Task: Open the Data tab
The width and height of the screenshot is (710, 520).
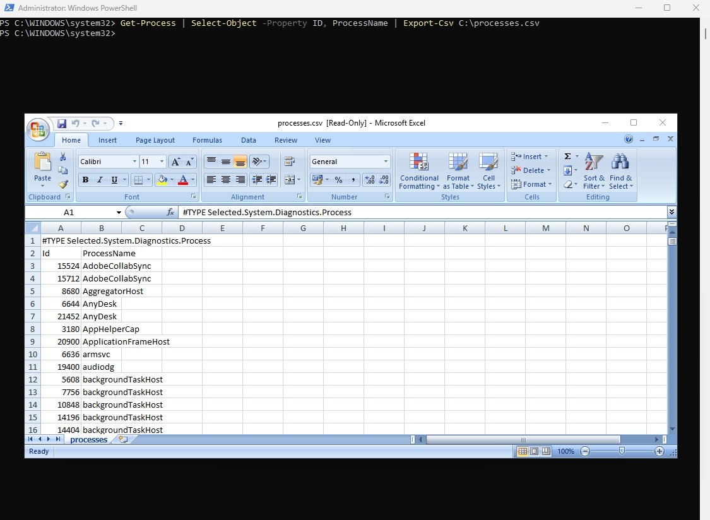Action: coord(248,141)
